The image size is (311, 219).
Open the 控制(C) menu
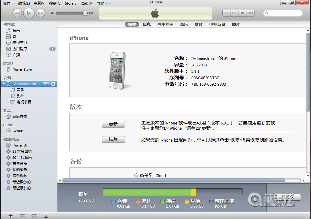click(54, 3)
